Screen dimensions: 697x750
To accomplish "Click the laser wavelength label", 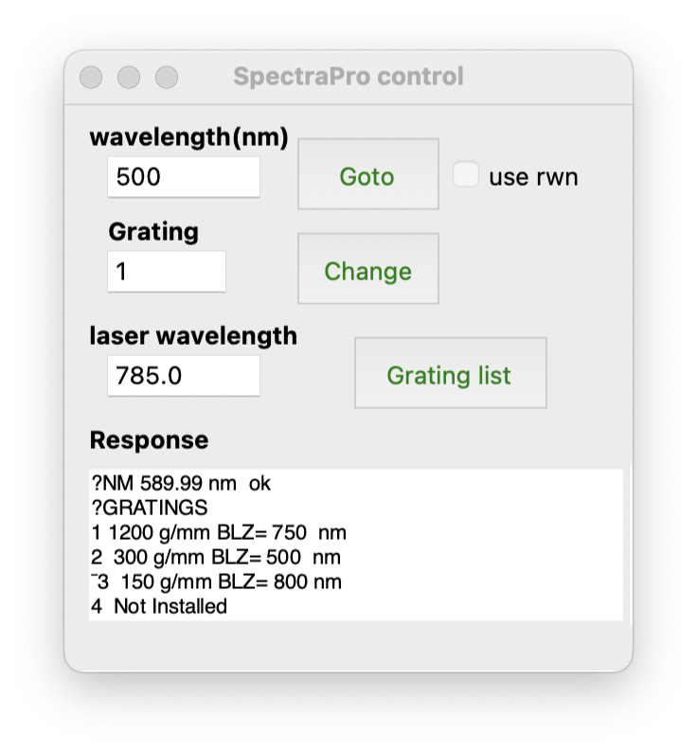I will point(193,336).
